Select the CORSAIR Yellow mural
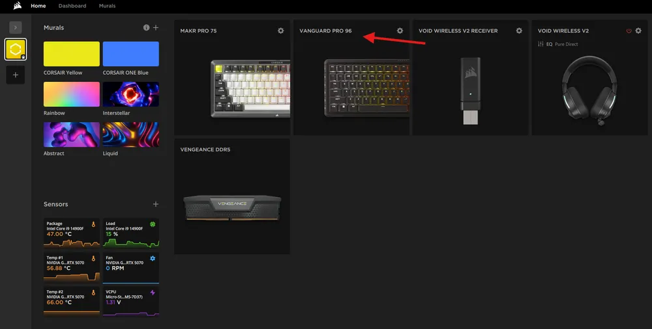 tap(72, 54)
